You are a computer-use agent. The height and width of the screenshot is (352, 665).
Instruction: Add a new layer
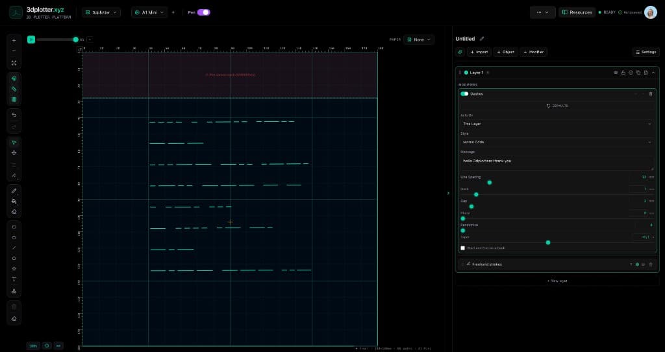557,281
